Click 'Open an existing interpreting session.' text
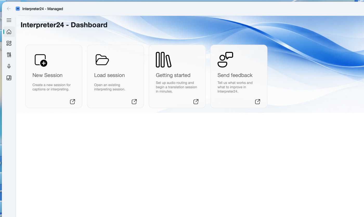Screen dimensions: 364x217 click(x=110, y=87)
